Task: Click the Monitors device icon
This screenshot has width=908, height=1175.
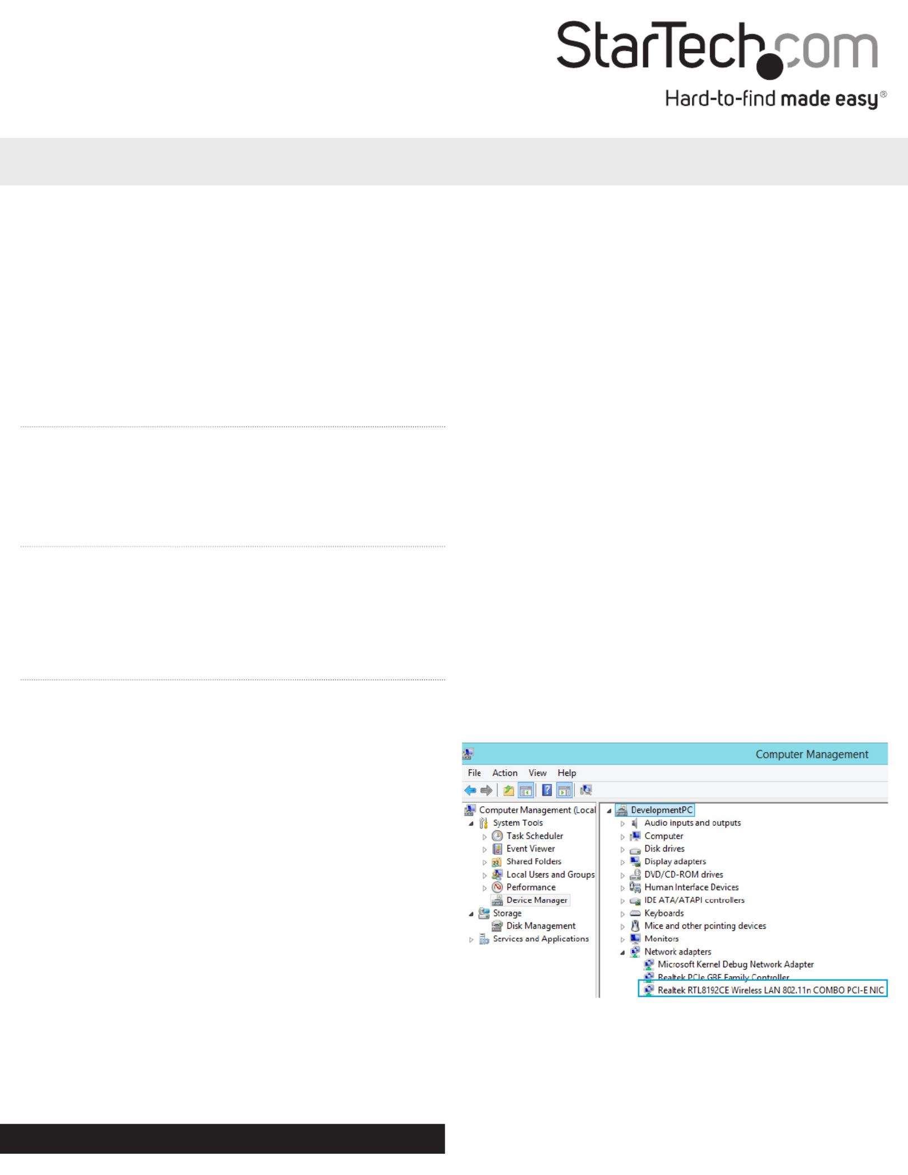Action: [635, 939]
